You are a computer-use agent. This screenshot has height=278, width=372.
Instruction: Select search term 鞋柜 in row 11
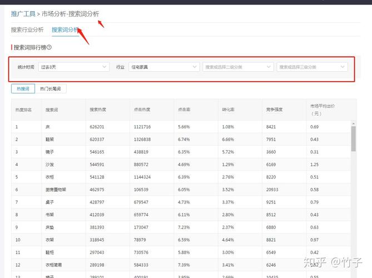49,252
